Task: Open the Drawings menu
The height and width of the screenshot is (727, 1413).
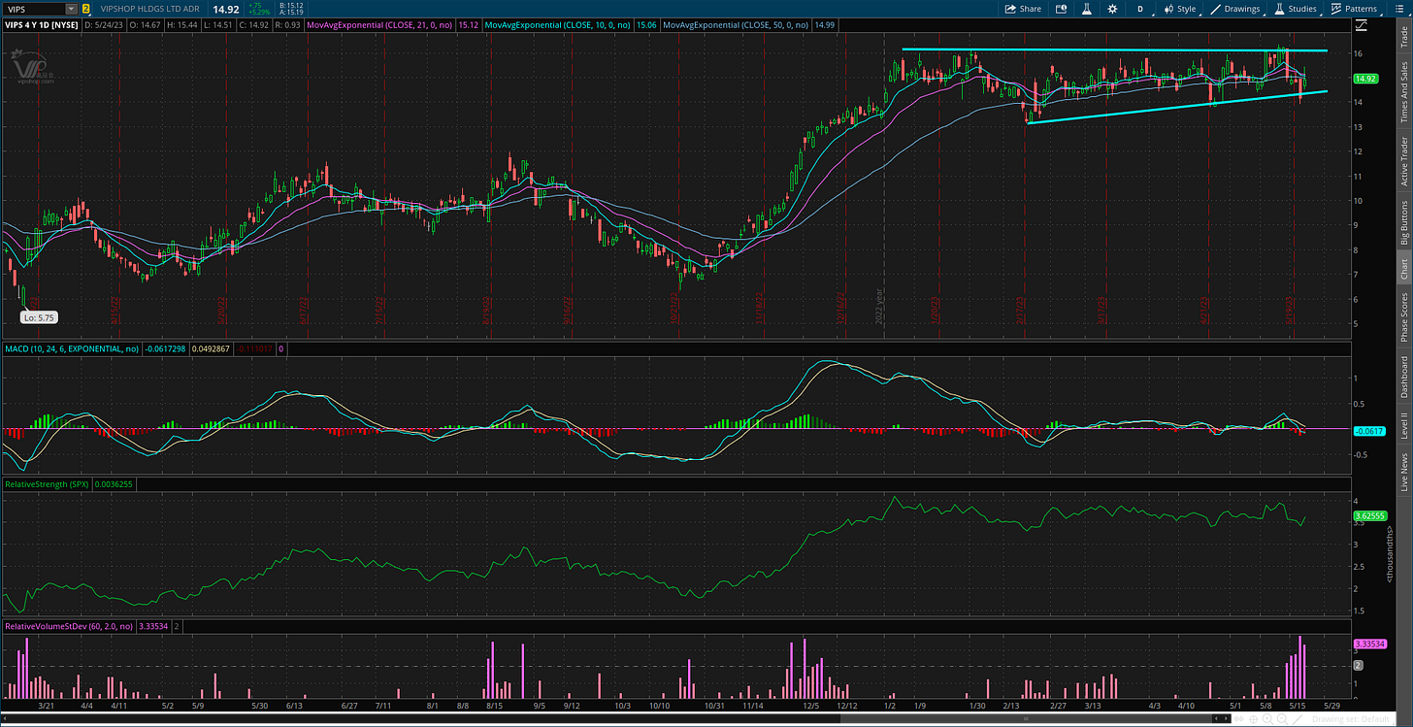Action: 1237,9
